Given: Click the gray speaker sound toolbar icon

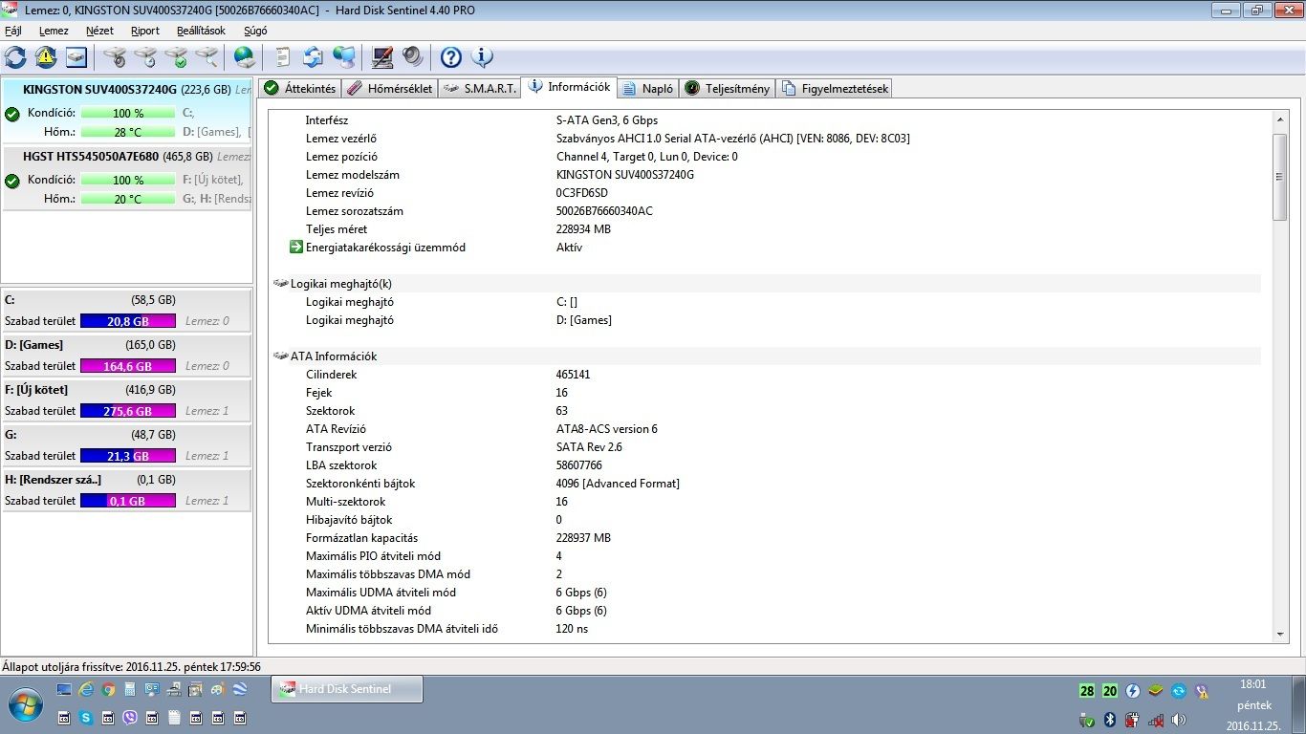Looking at the screenshot, I should tap(413, 57).
